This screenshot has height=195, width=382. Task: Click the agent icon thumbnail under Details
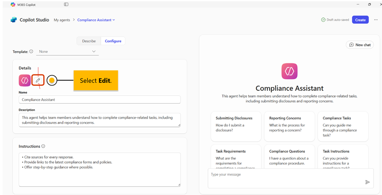point(25,80)
